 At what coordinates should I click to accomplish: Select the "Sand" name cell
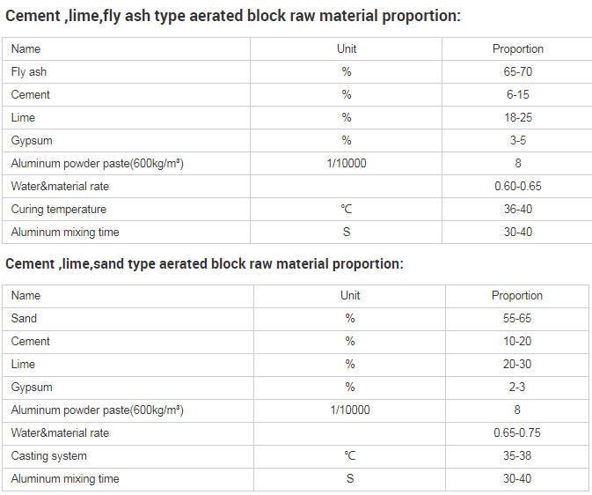click(25, 319)
